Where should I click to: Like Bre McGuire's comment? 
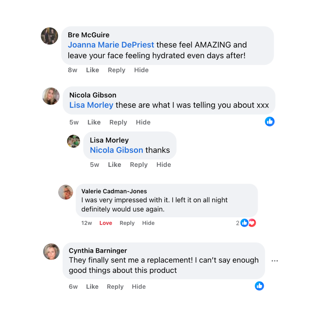click(92, 70)
